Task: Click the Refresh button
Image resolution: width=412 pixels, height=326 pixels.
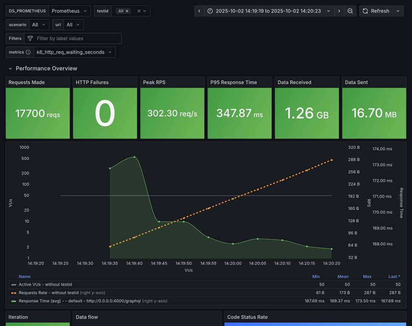Action: point(375,11)
